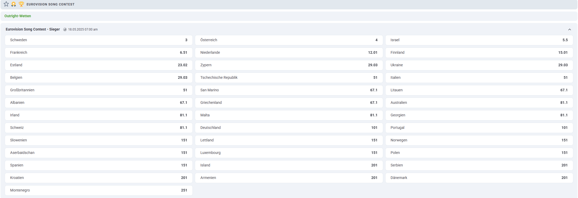Click the clock icon beside the date
Screen dimensions: 578x198
tap(65, 29)
